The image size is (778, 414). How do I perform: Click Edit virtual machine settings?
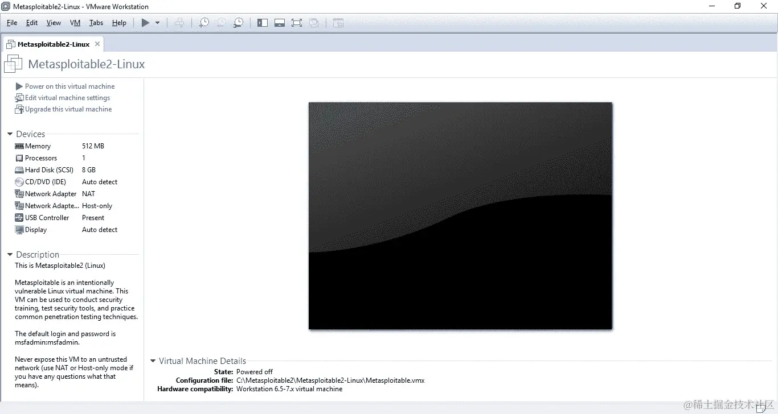tap(67, 98)
